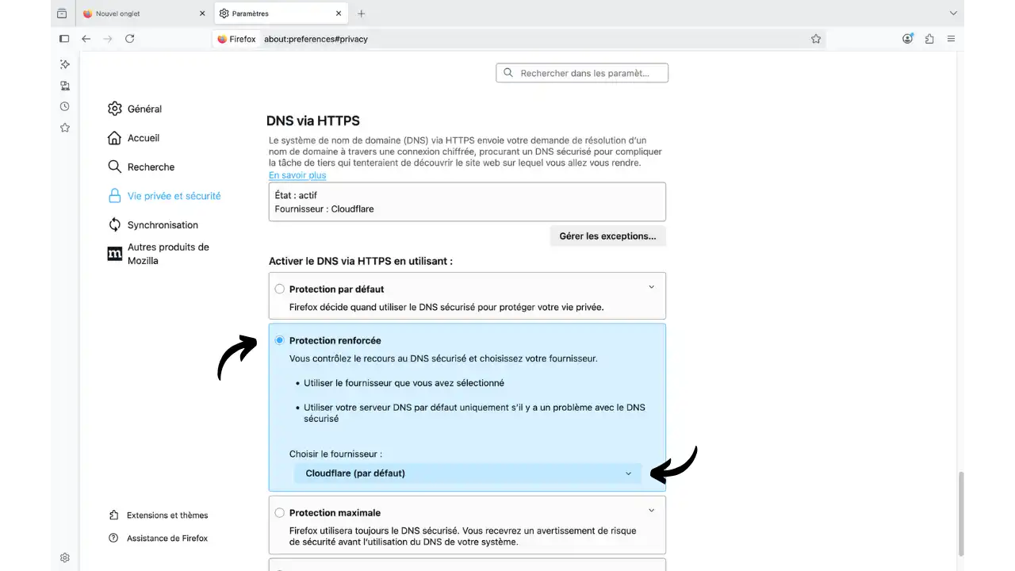1015x571 pixels.
Task: Click the Gérer les exceptions button
Action: tap(607, 236)
